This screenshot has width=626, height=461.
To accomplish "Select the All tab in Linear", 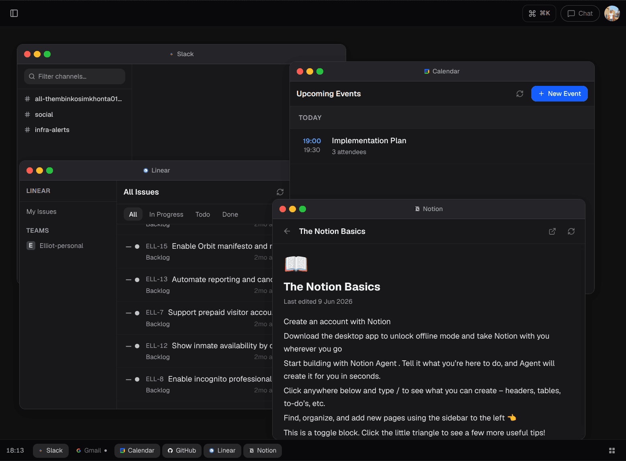I will (x=133, y=214).
